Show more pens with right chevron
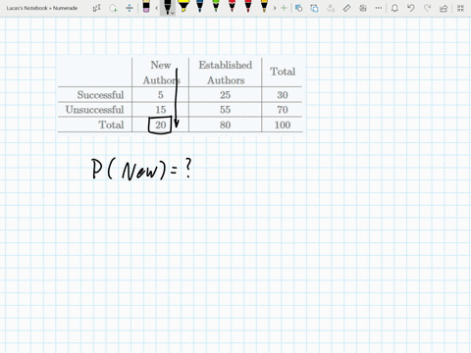This screenshot has width=471, height=353. (275, 8)
